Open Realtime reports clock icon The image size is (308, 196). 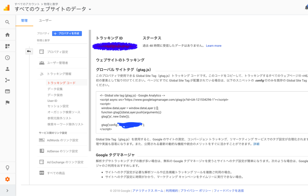pyautogui.click(x=8, y=58)
